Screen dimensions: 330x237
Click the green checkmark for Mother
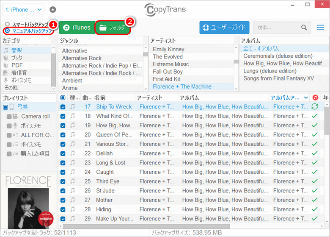[x=315, y=200]
